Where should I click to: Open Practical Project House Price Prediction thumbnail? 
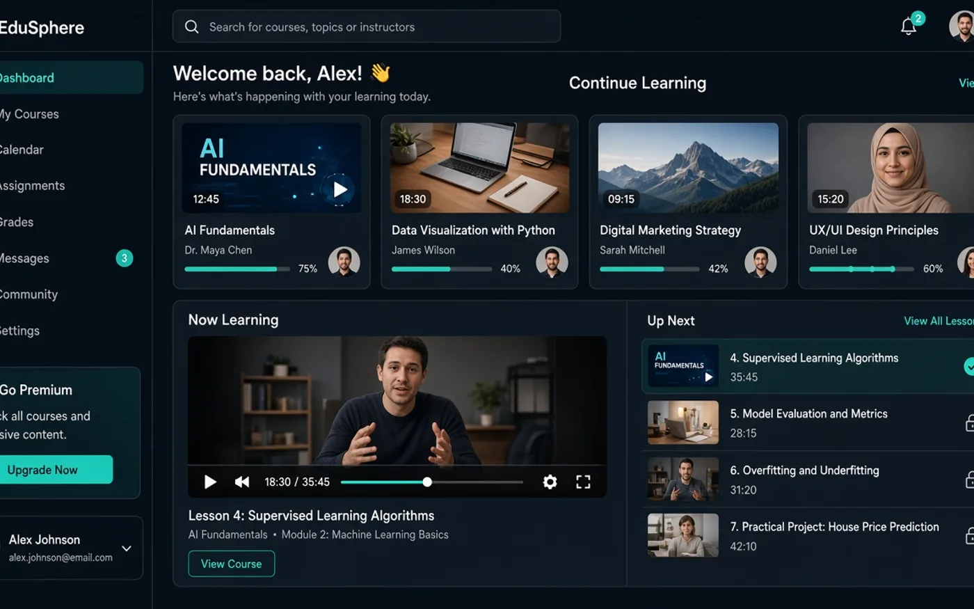pyautogui.click(x=683, y=535)
